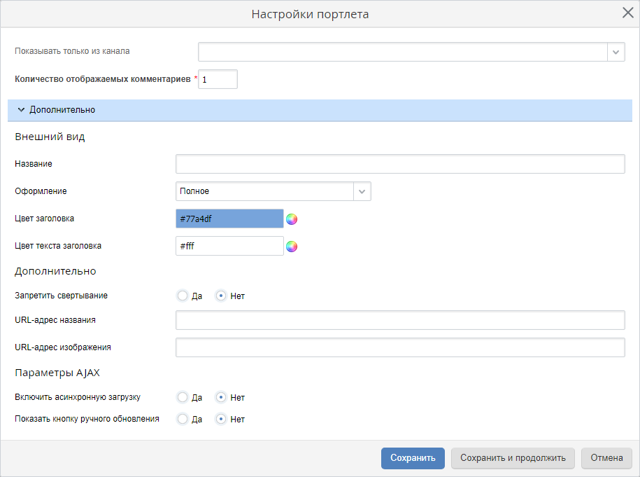Screen dimensions: 640x477
Task: Select Да for Запретить свертывание
Action: (x=183, y=296)
